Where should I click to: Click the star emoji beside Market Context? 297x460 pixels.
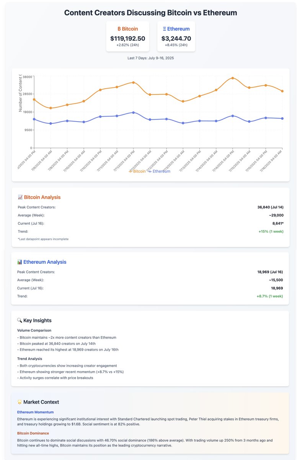click(x=20, y=402)
